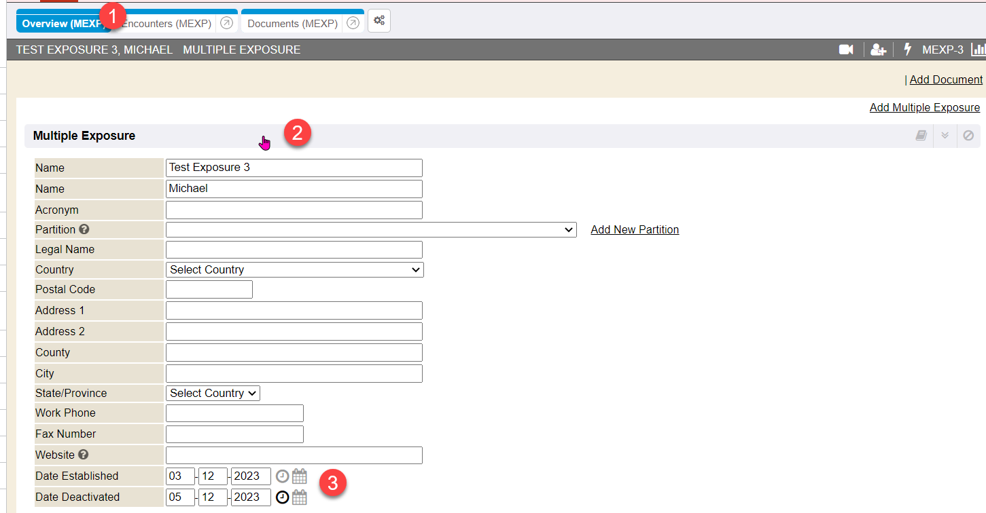
Task: Click the prohibit circle icon in section header
Action: (968, 136)
